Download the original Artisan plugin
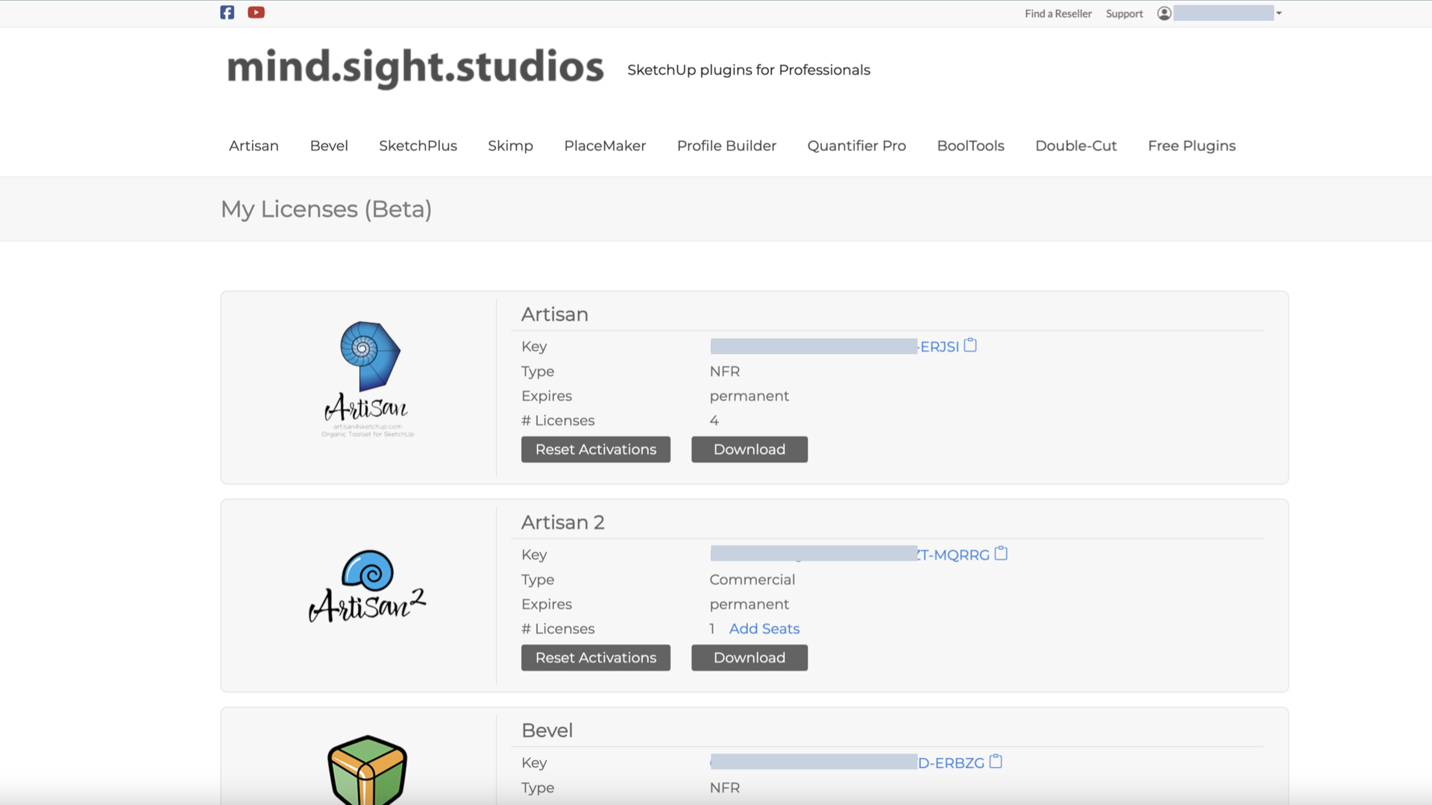 (749, 449)
